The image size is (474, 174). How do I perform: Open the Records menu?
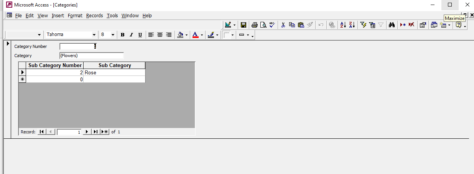(94, 16)
